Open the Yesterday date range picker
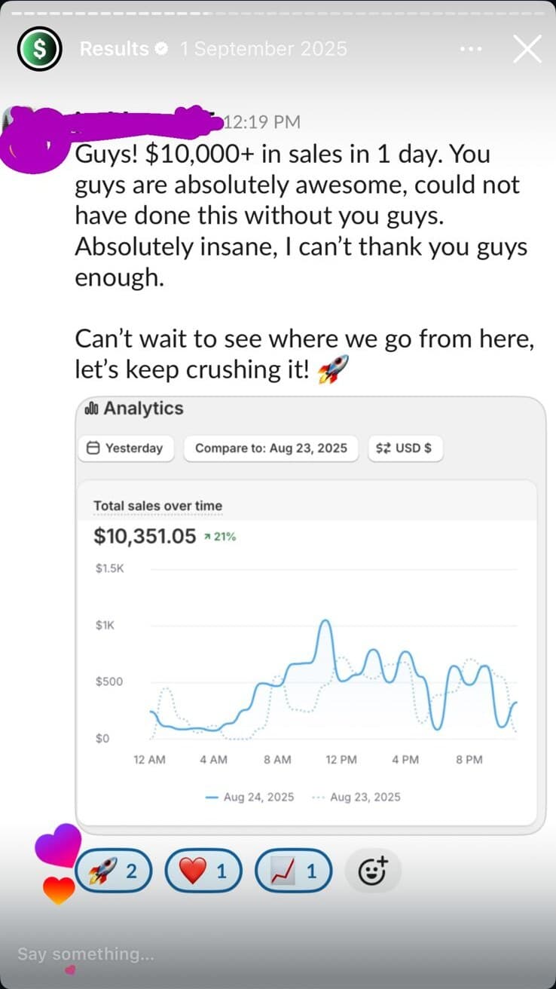The image size is (556, 989). click(130, 449)
